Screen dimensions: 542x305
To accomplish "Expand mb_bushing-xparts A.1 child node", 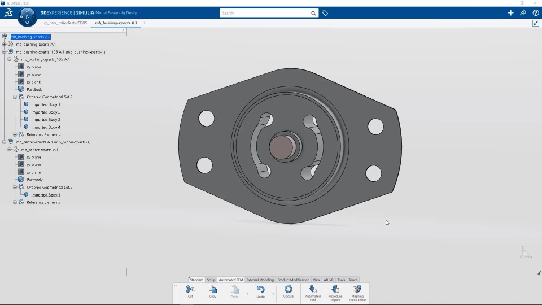I will (4, 44).
